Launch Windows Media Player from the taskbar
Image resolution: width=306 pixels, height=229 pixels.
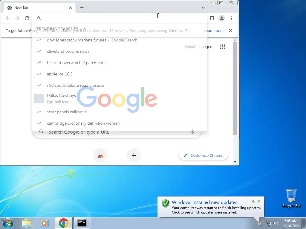tap(45, 223)
